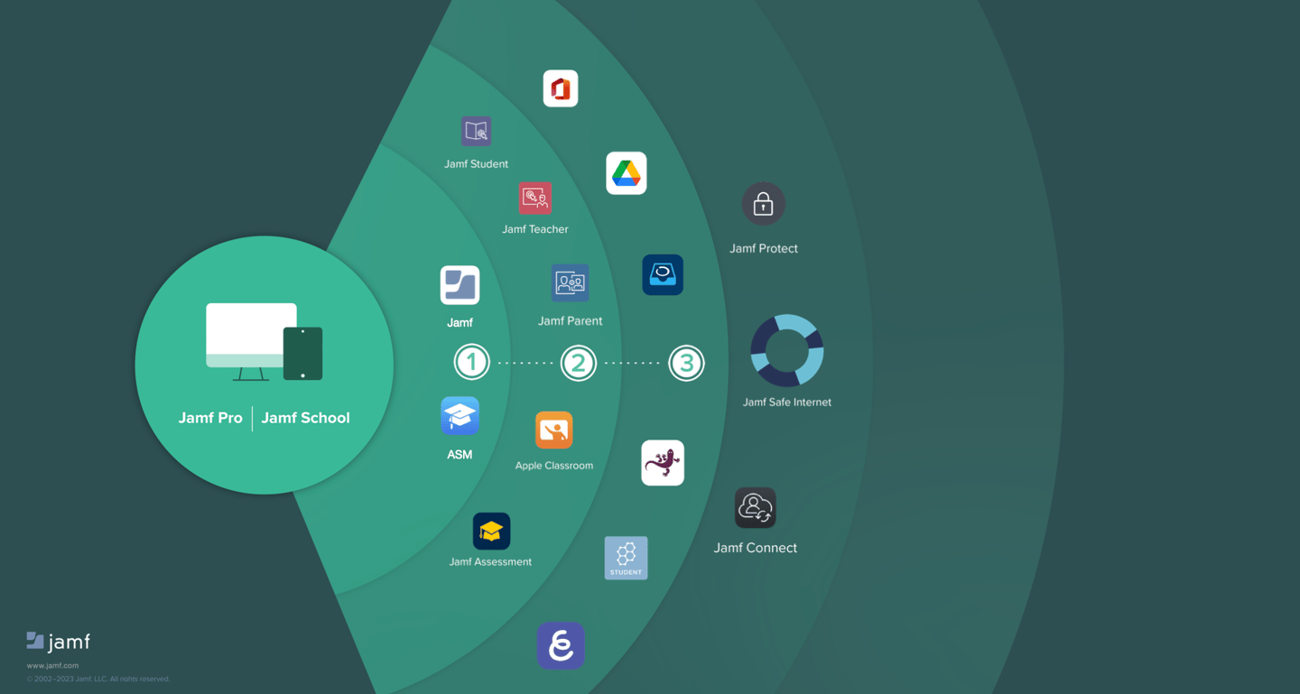Screen dimensions: 1300x694
Task: Click the monitor and tablet devices icon
Action: (x=264, y=342)
